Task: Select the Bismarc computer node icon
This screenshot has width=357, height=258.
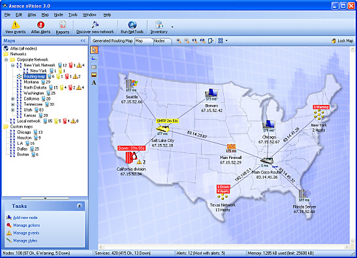Action: 211,93
